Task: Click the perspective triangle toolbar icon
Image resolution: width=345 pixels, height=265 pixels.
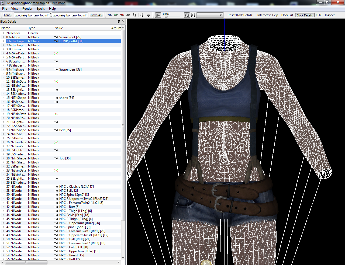Action: (x=149, y=15)
